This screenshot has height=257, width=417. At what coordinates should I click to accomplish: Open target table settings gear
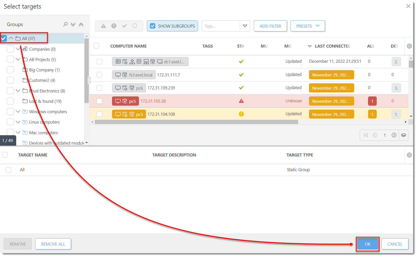[x=409, y=155]
